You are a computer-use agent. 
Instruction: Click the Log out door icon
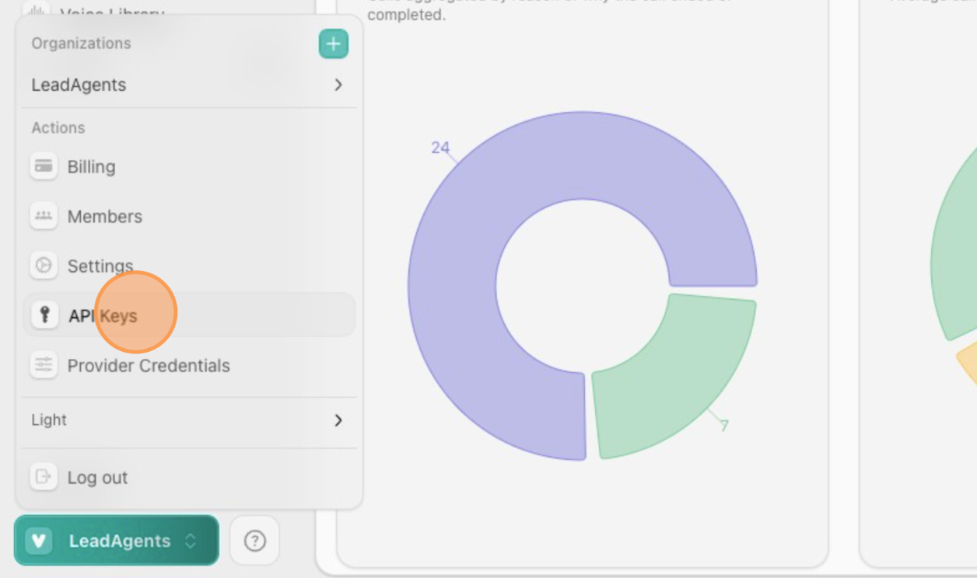pos(44,477)
